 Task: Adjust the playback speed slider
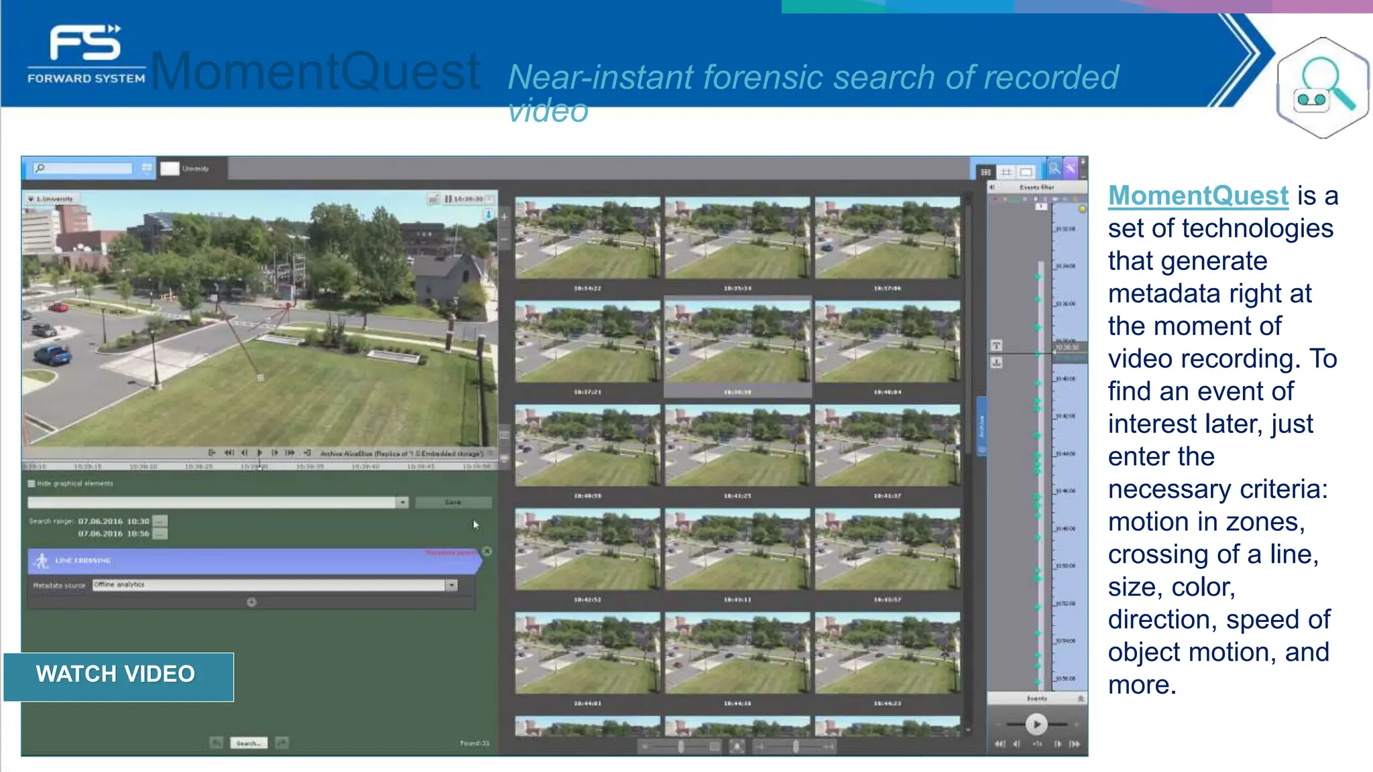click(1036, 724)
